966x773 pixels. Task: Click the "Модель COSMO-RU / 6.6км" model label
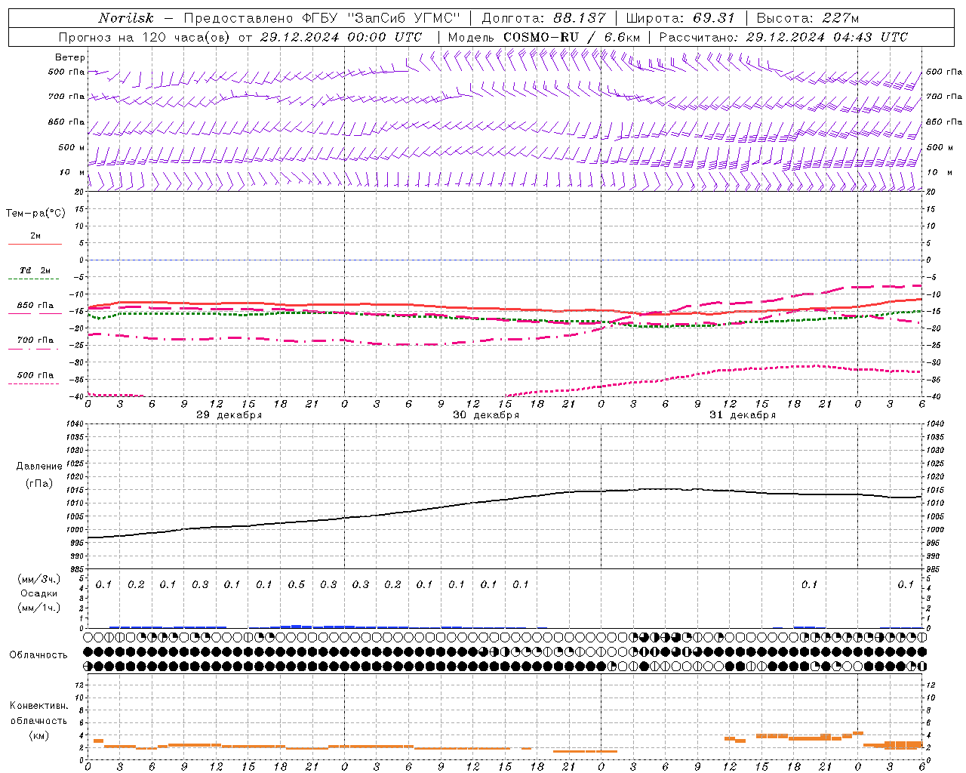544,37
